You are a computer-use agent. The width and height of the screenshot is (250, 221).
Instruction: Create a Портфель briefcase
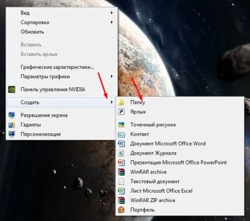180,210
